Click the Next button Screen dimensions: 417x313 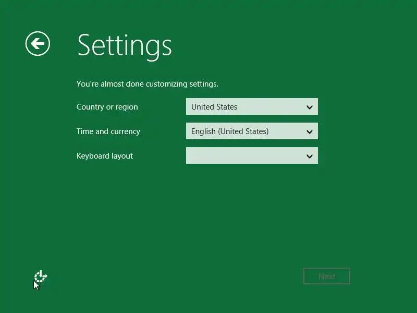[x=327, y=276]
